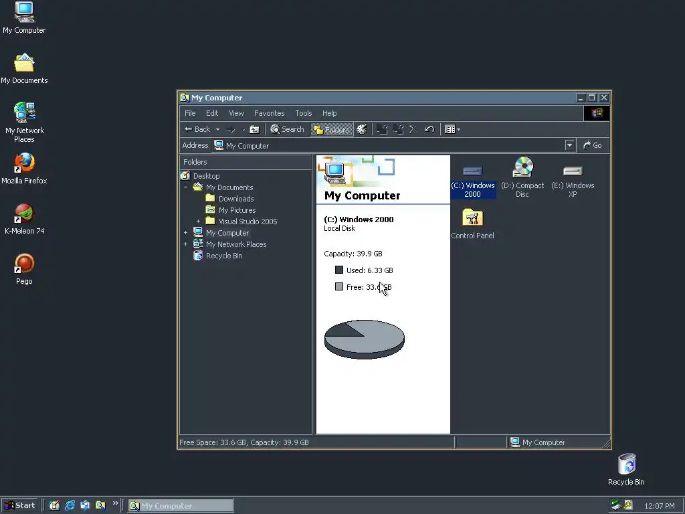685x514 pixels.
Task: Click the My Computer taskbar button
Action: pos(181,506)
